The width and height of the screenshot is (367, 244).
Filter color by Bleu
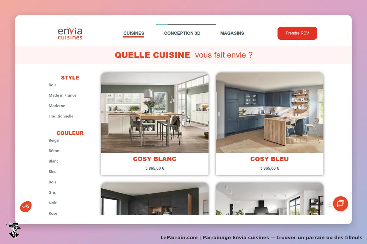tap(53, 171)
